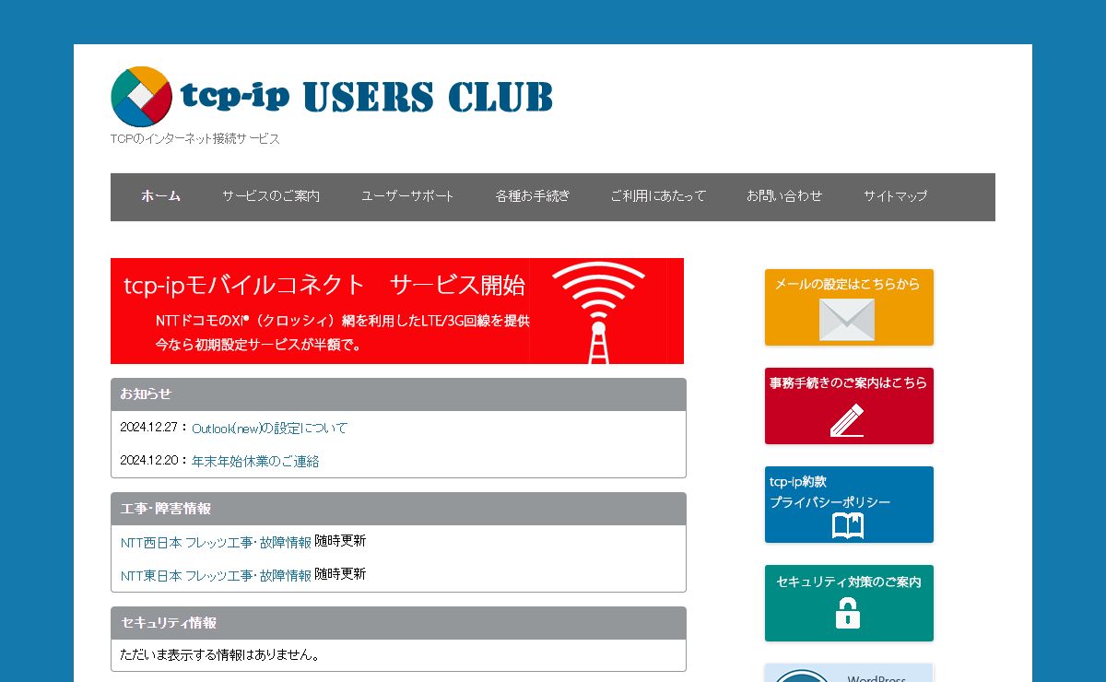Click the 2024.12.27 date text
Screen dimensions: 1106x682
pyautogui.click(x=150, y=429)
